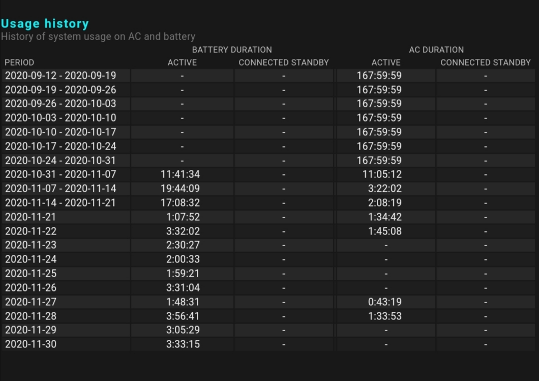
Task: Click battery active value 11:41:34
Action: (180, 174)
